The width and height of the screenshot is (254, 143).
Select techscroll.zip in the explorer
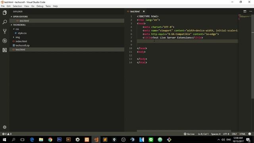(x=23, y=45)
